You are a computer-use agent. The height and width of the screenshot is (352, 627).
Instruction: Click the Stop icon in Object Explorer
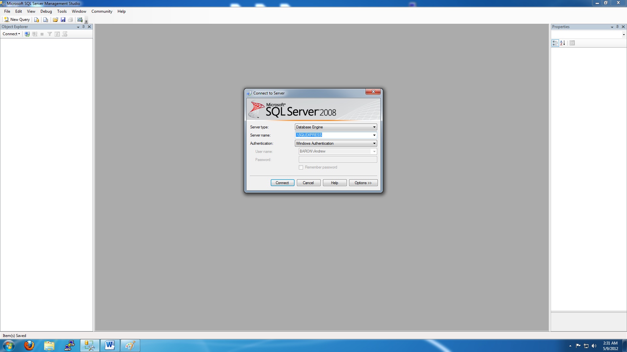tap(42, 34)
